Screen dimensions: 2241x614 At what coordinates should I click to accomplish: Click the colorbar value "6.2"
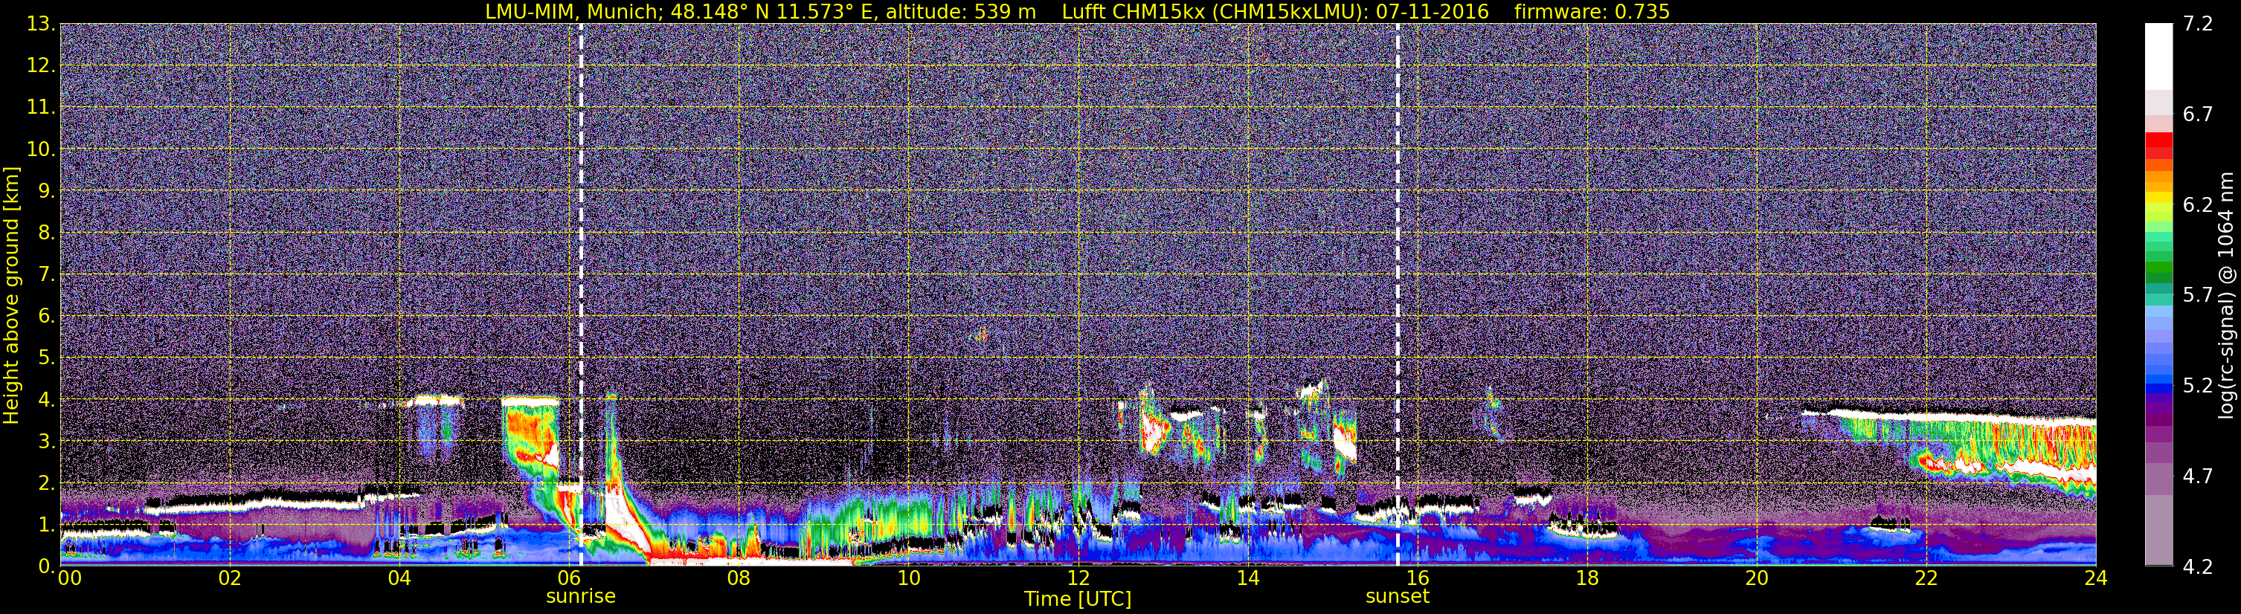[2198, 205]
